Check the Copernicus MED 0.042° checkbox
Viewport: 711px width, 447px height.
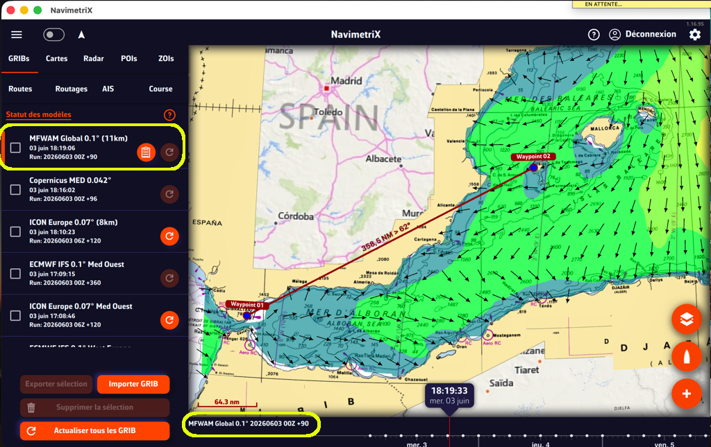[x=15, y=190]
